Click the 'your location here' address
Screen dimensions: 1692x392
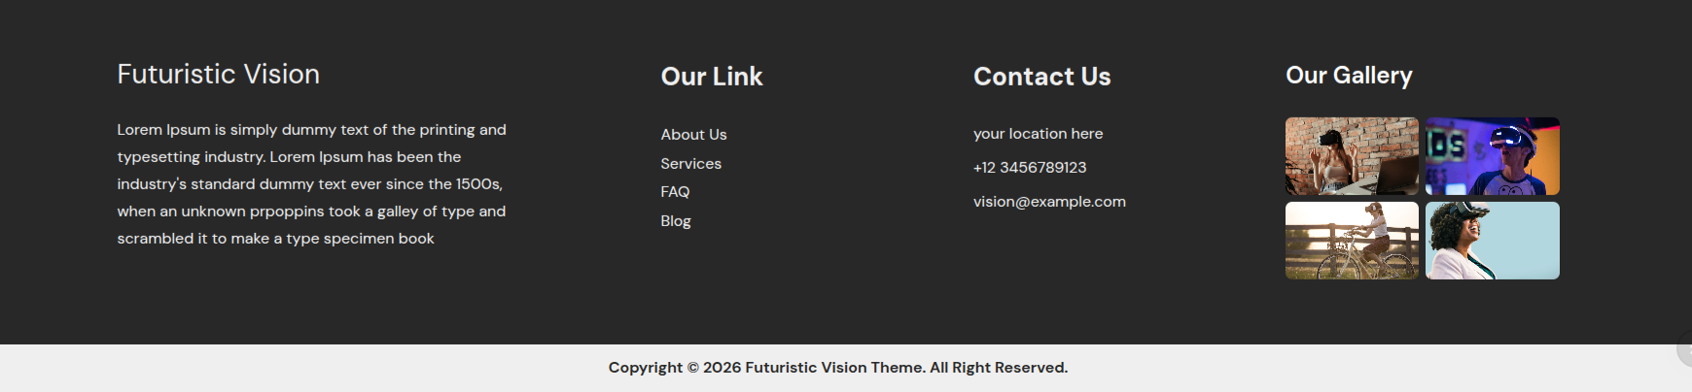pyautogui.click(x=1038, y=134)
